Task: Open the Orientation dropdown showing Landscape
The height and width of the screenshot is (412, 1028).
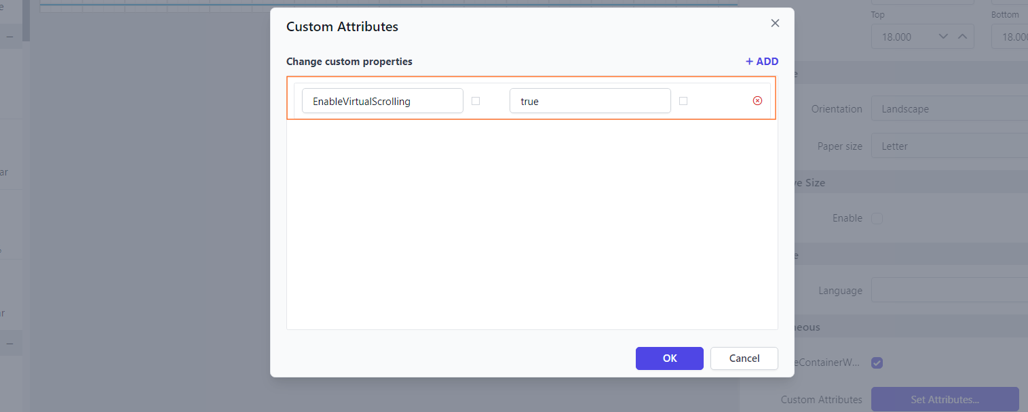Action: click(x=949, y=108)
